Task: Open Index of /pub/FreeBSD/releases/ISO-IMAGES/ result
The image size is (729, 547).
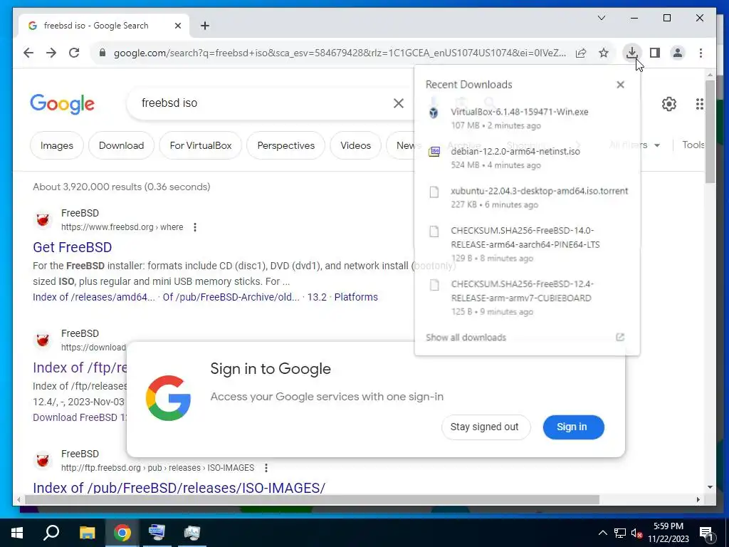Action: click(x=179, y=487)
